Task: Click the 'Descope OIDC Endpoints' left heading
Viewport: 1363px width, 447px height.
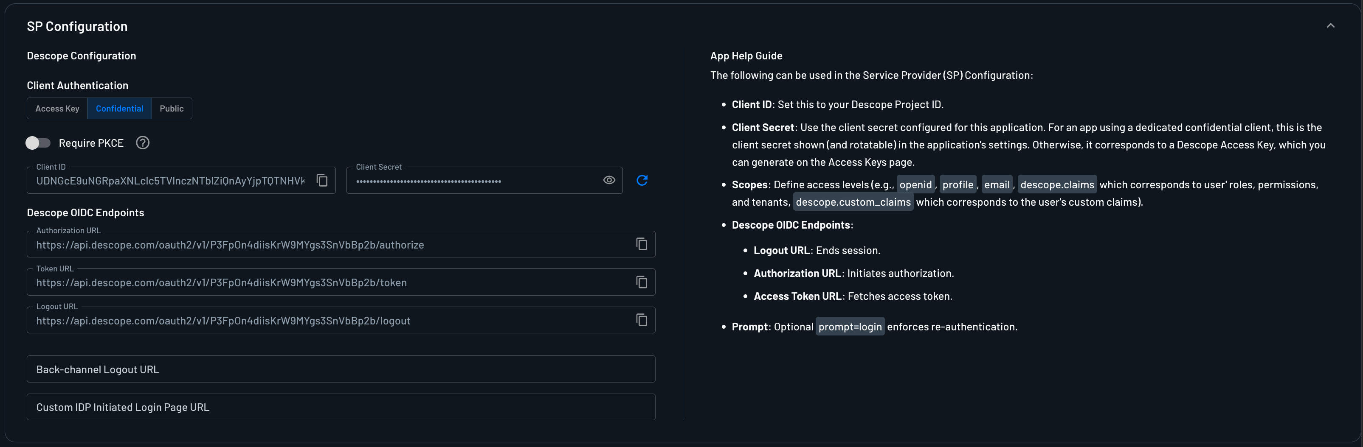Action: point(85,212)
